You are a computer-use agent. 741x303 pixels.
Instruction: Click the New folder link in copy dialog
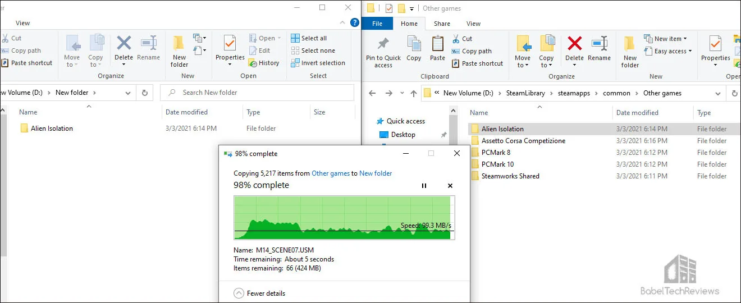click(x=376, y=173)
